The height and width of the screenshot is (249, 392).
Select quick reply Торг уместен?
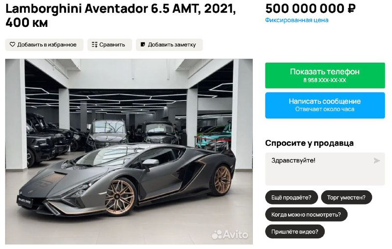point(346,197)
